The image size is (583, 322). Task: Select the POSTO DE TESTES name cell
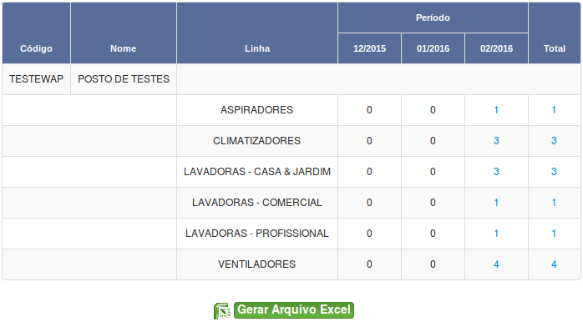tap(124, 79)
